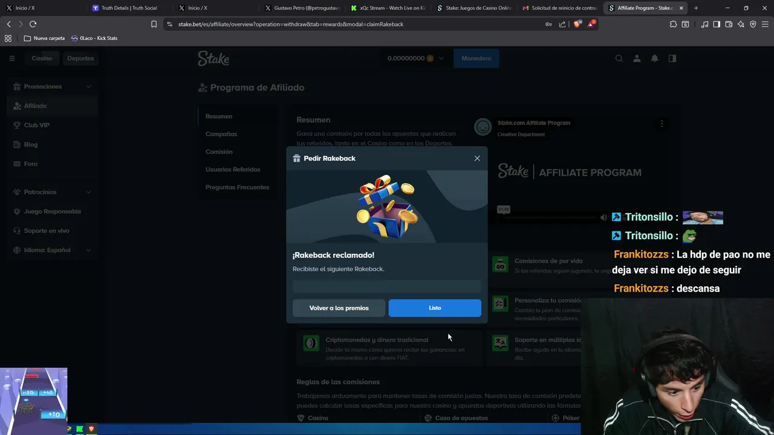Open the apps grid in bookmarks bar
774x435 pixels.
tap(8, 38)
